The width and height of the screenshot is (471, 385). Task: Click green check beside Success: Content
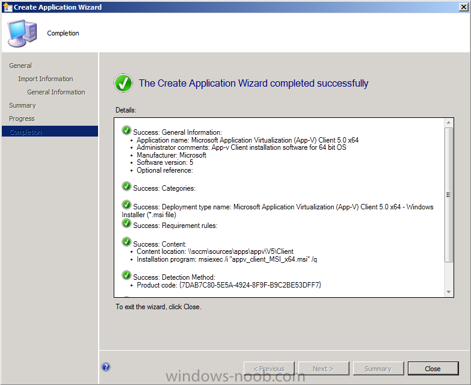126,242
